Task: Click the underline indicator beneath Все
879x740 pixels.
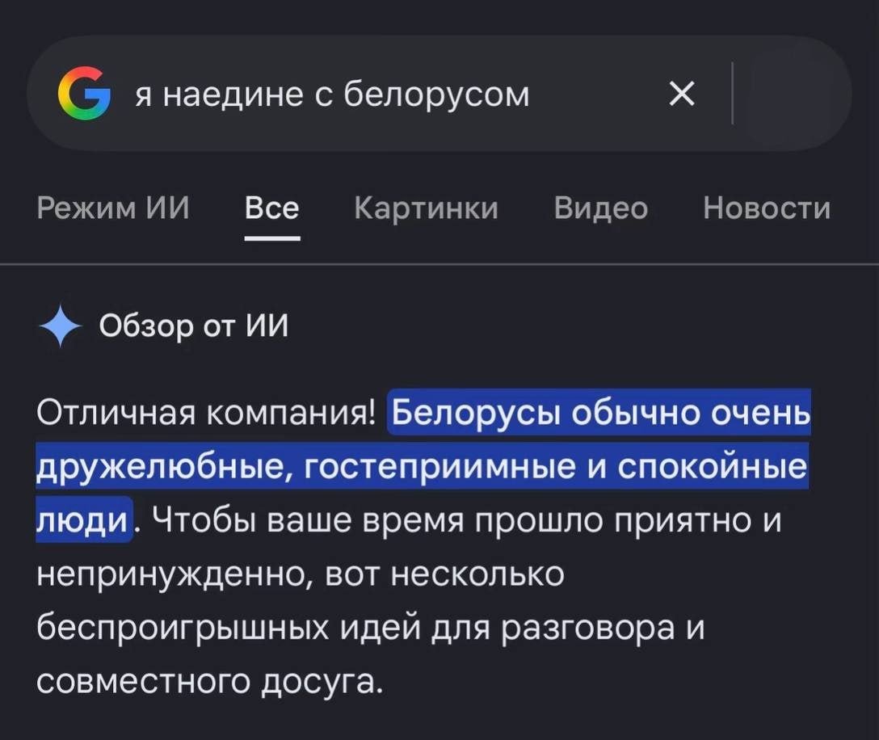Action: coord(272,239)
